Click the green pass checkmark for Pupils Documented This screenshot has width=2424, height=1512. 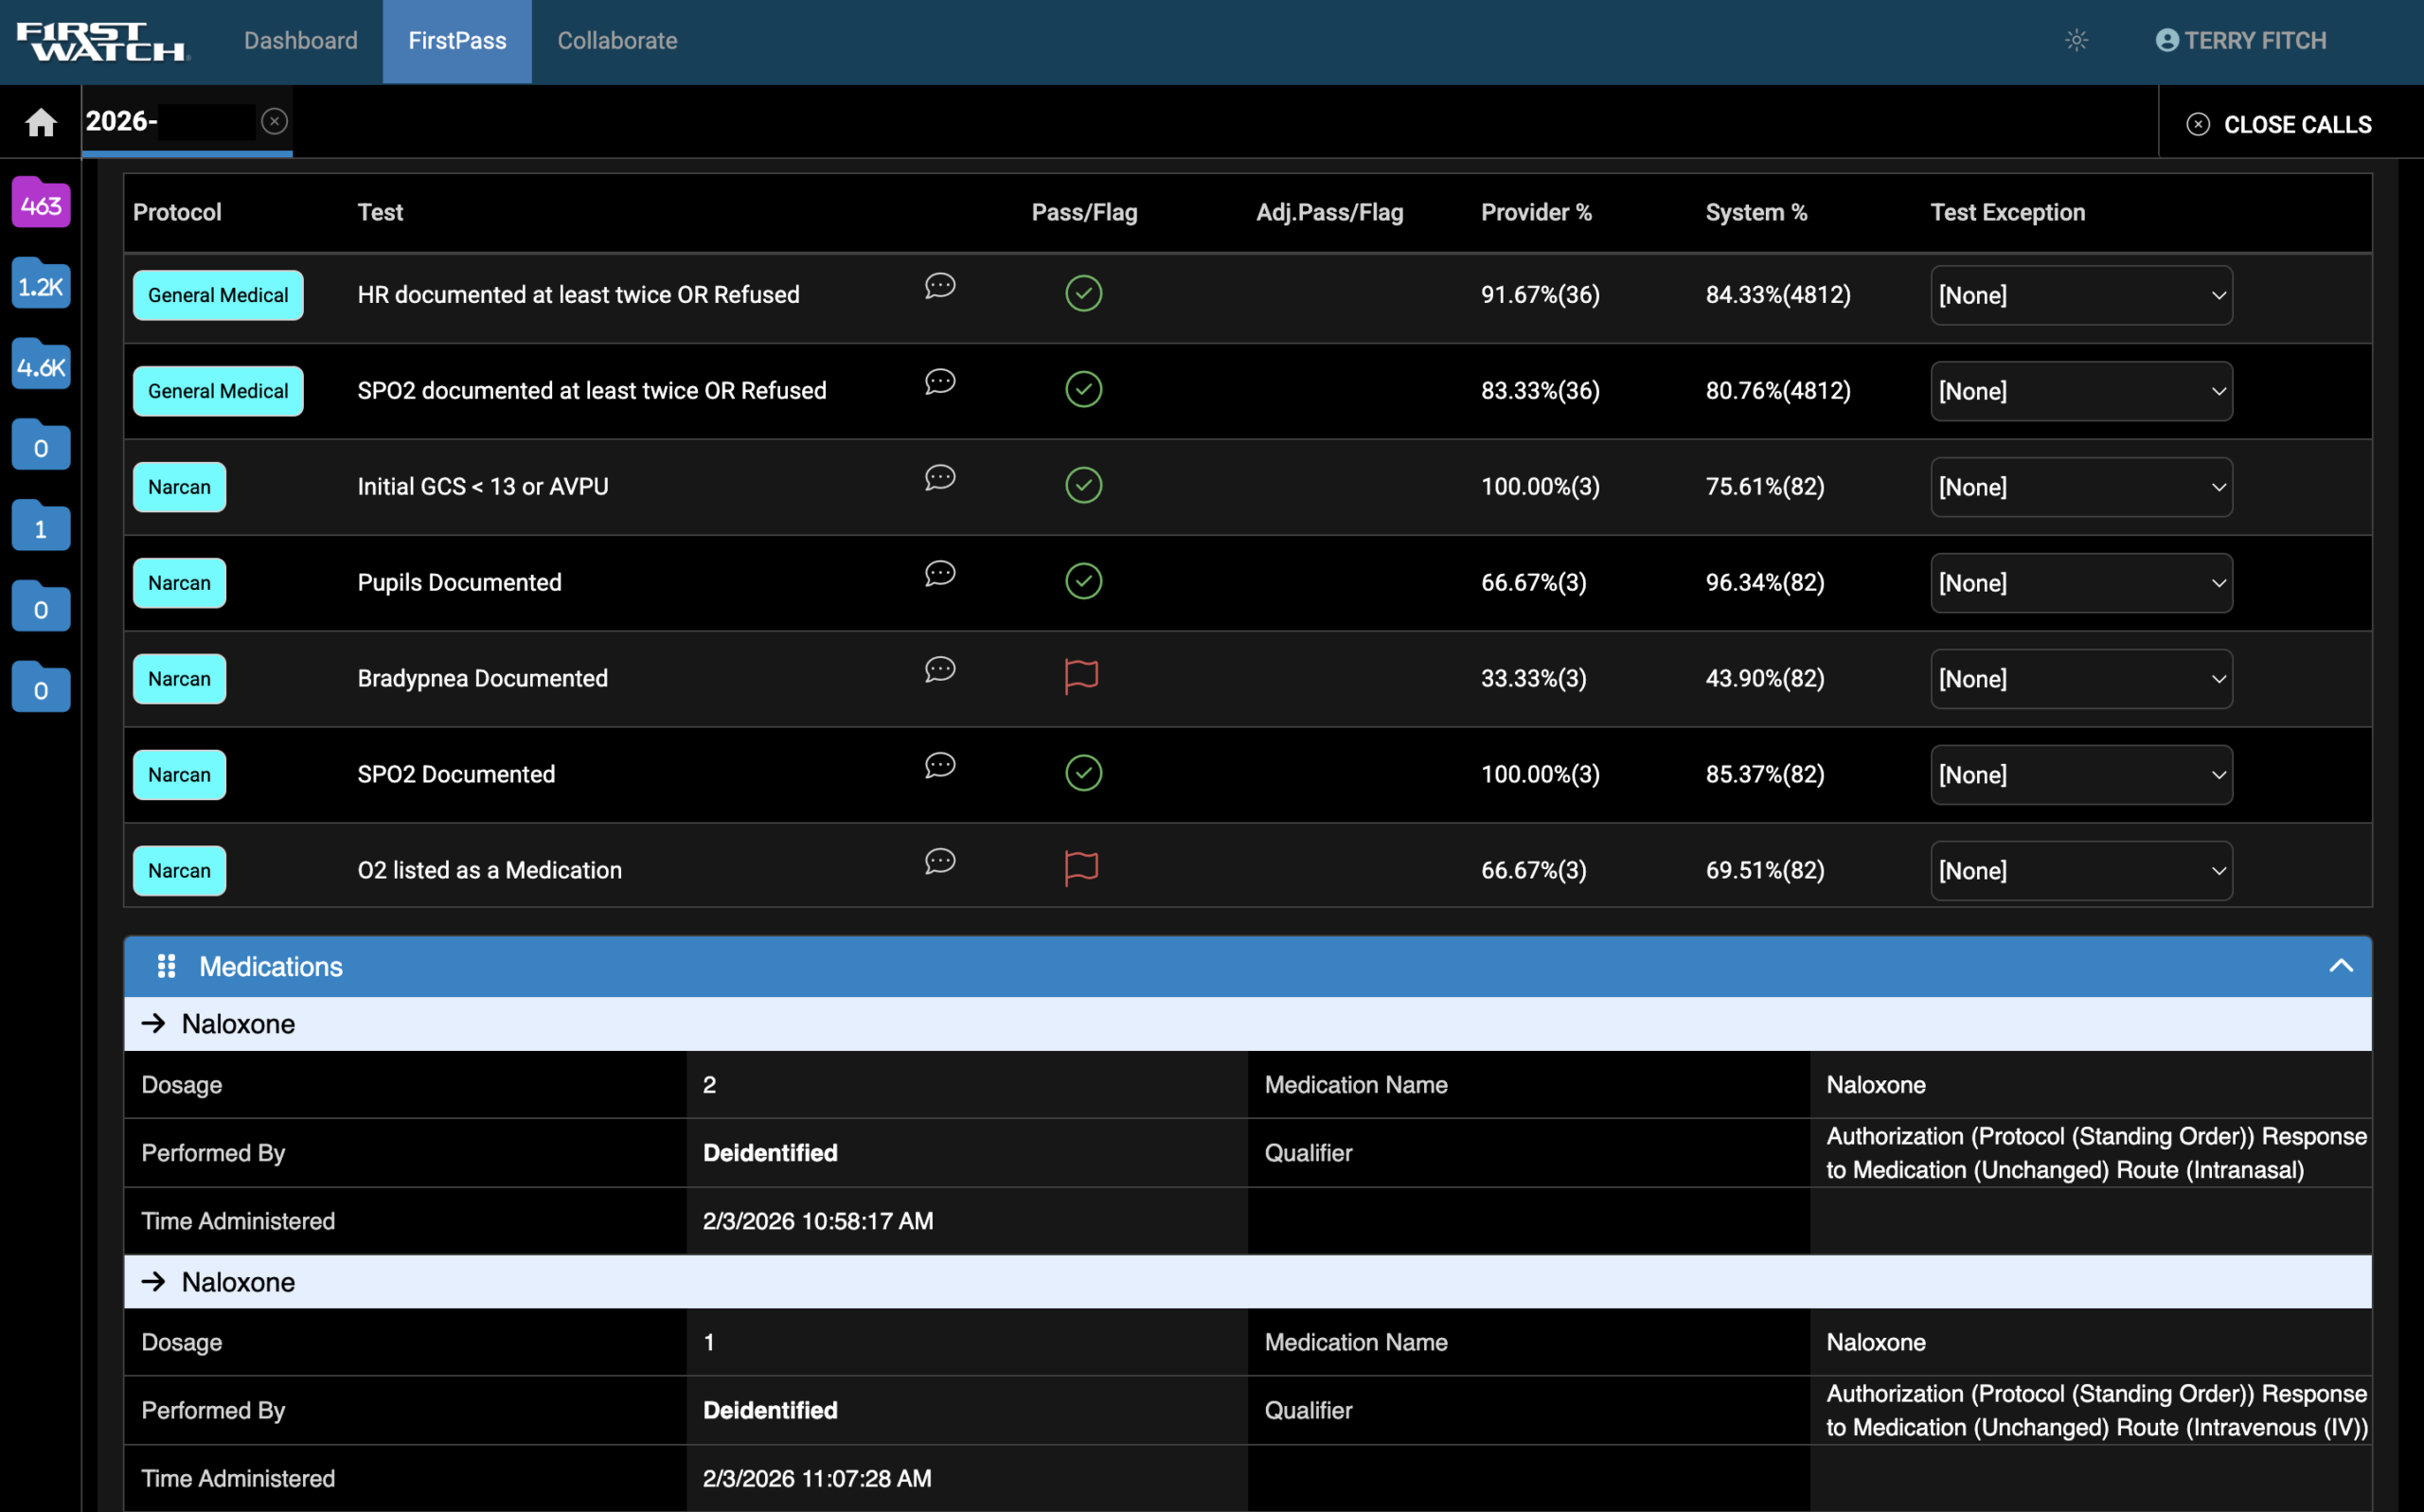(x=1083, y=581)
